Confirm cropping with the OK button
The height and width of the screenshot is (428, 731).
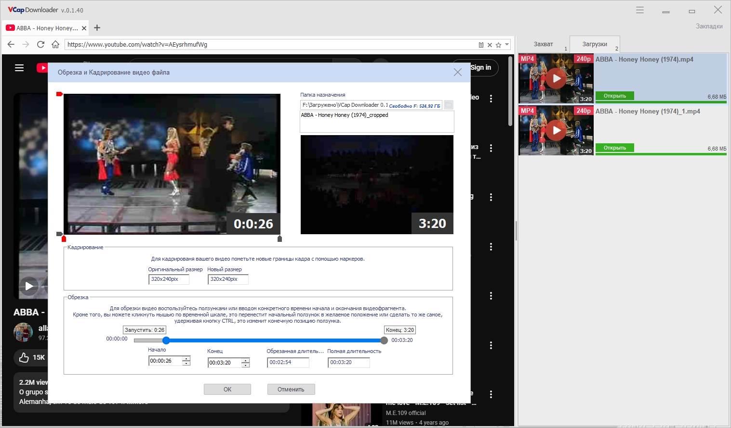227,390
